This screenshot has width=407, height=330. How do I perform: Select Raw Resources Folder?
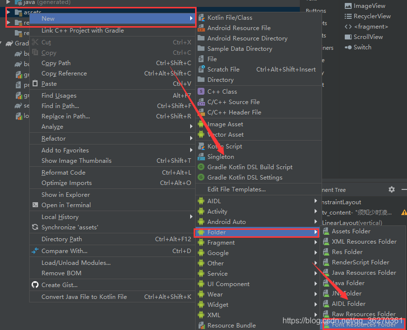363,314
